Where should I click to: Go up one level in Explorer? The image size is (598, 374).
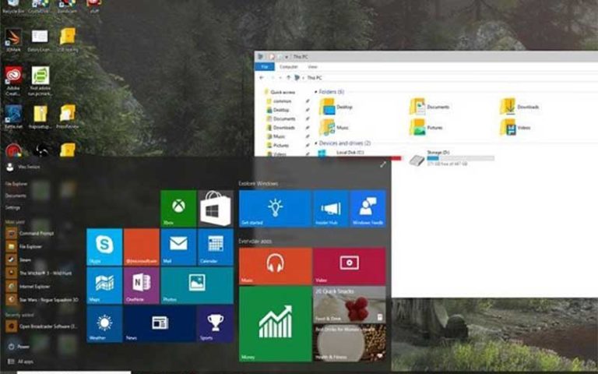[x=288, y=77]
